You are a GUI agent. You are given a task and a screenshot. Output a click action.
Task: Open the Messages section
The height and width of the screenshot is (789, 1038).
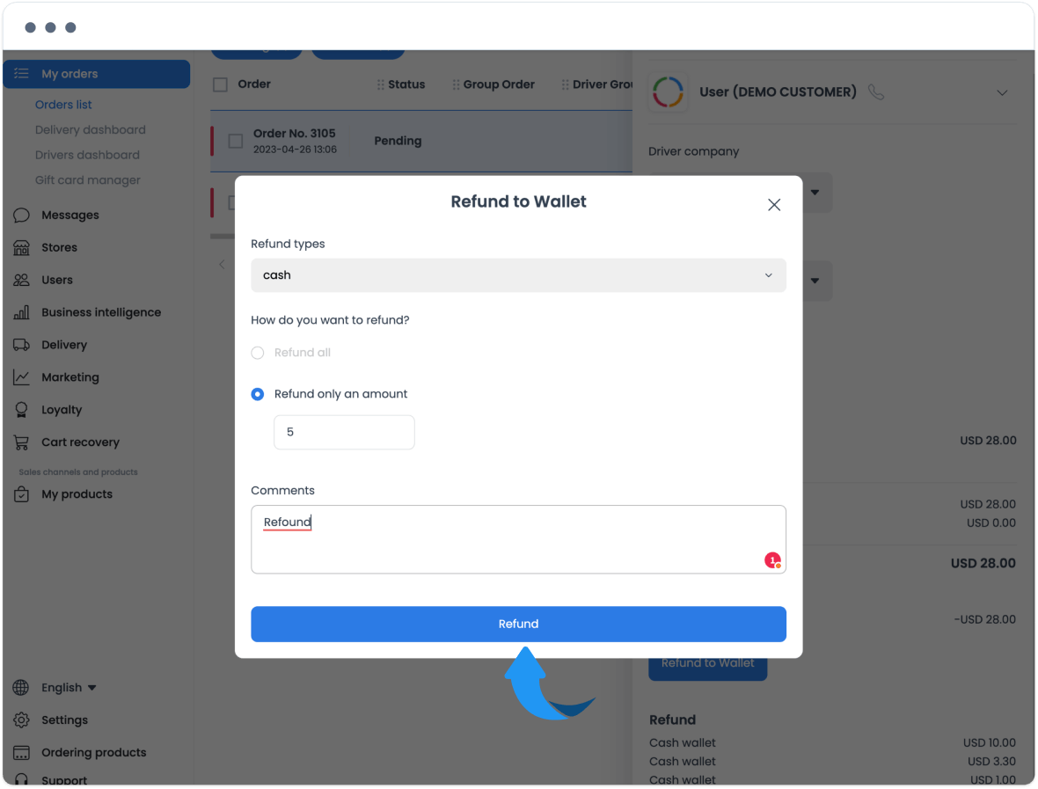(70, 216)
